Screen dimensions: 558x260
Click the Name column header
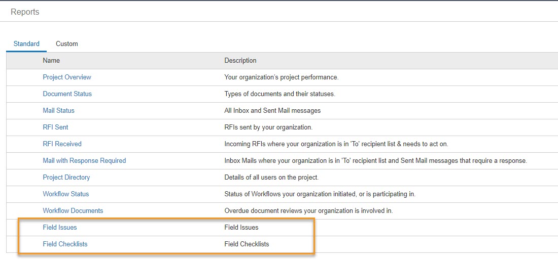[51, 60]
